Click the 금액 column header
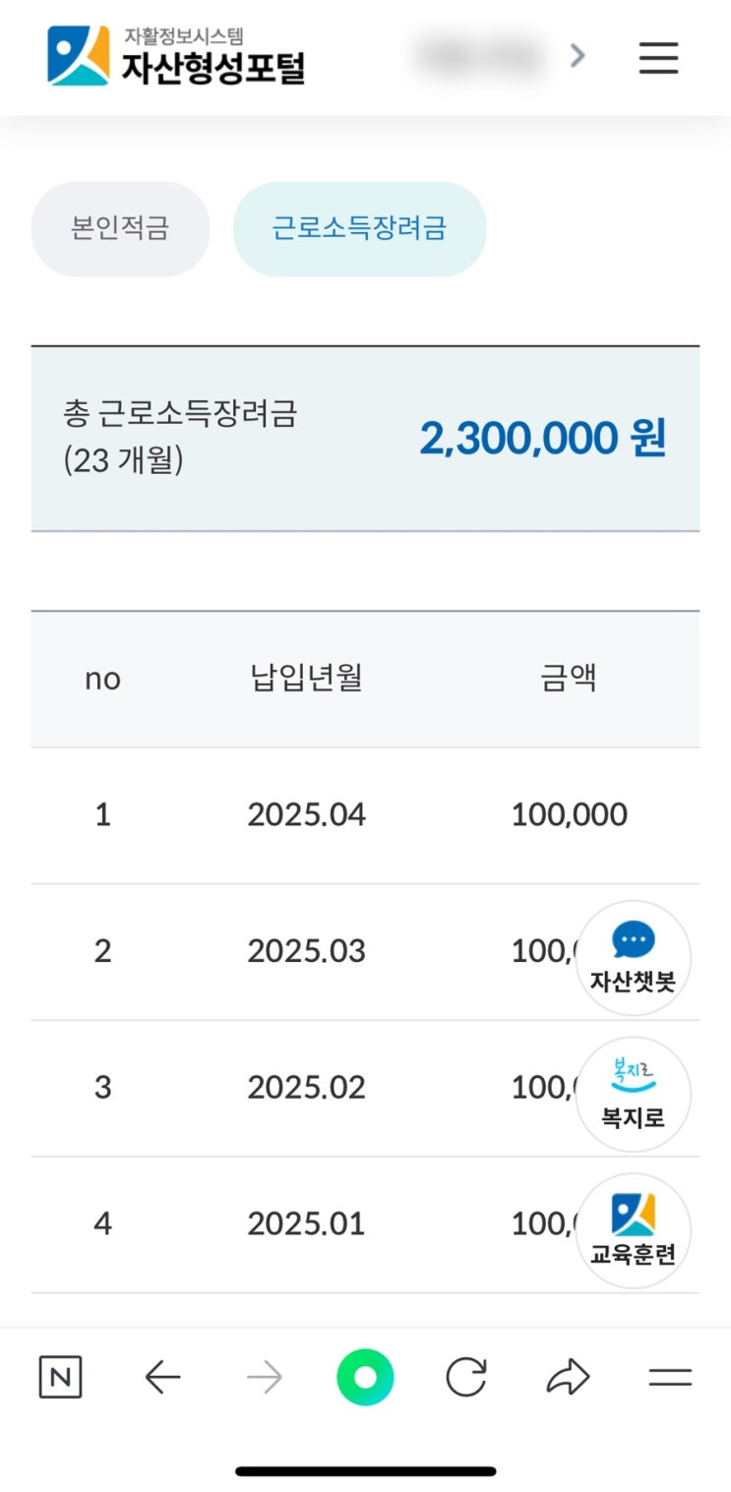 pos(569,679)
